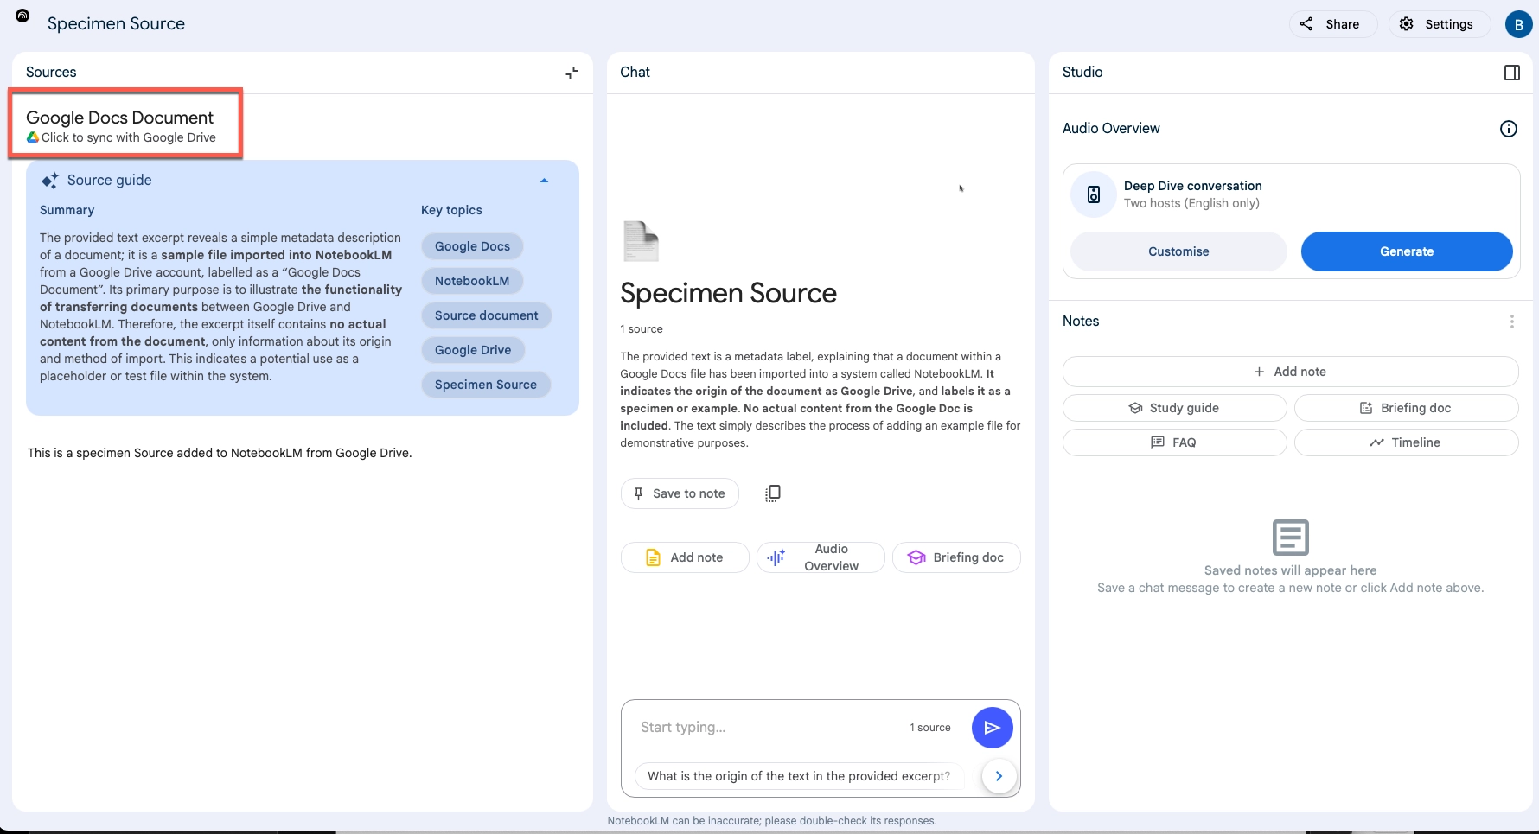
Task: Click Audio Overview chip in Chat
Action: click(x=821, y=557)
